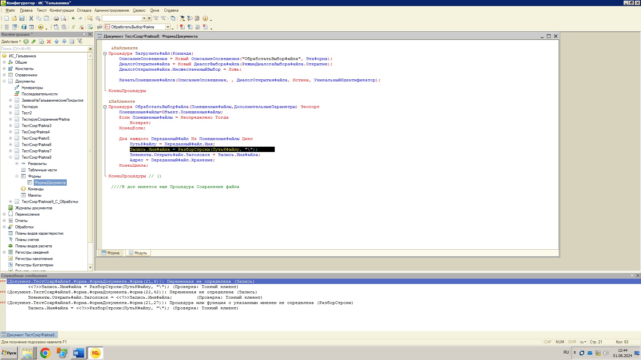Switch to the Модуль tab
Image resolution: width=641 pixels, height=360 pixels.
coord(138,253)
